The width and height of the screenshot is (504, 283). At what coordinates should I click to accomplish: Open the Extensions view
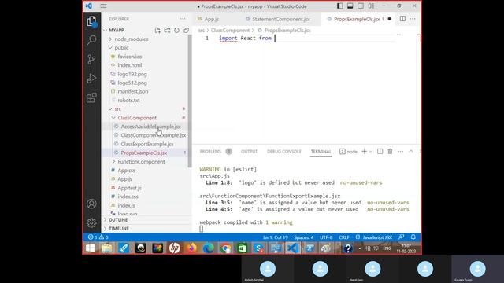[91, 97]
